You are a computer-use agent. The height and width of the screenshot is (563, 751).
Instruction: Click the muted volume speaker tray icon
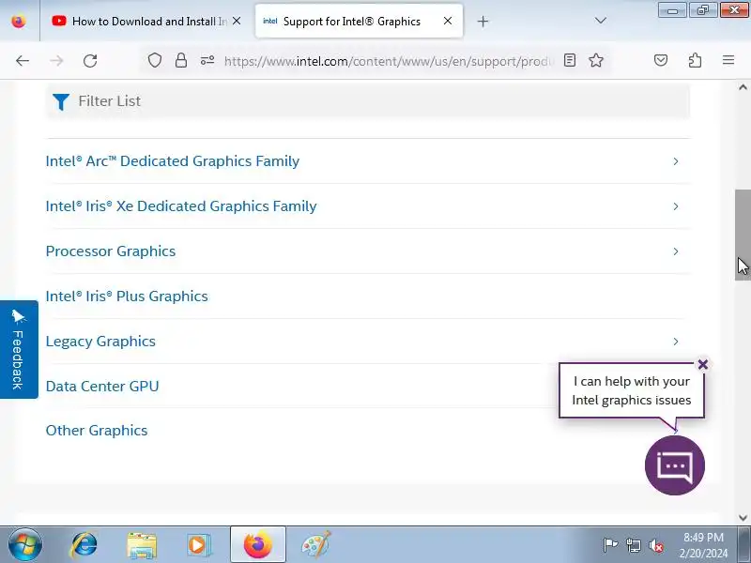(x=655, y=545)
